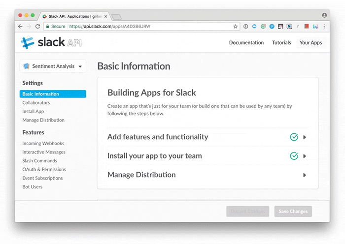This screenshot has width=345, height=244.
Task: Open Event Subscriptions page
Action: (42, 178)
